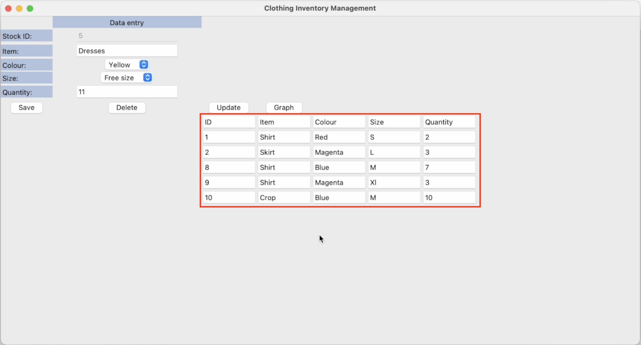The height and width of the screenshot is (345, 641).
Task: Click the Xl size cell
Action: point(394,182)
